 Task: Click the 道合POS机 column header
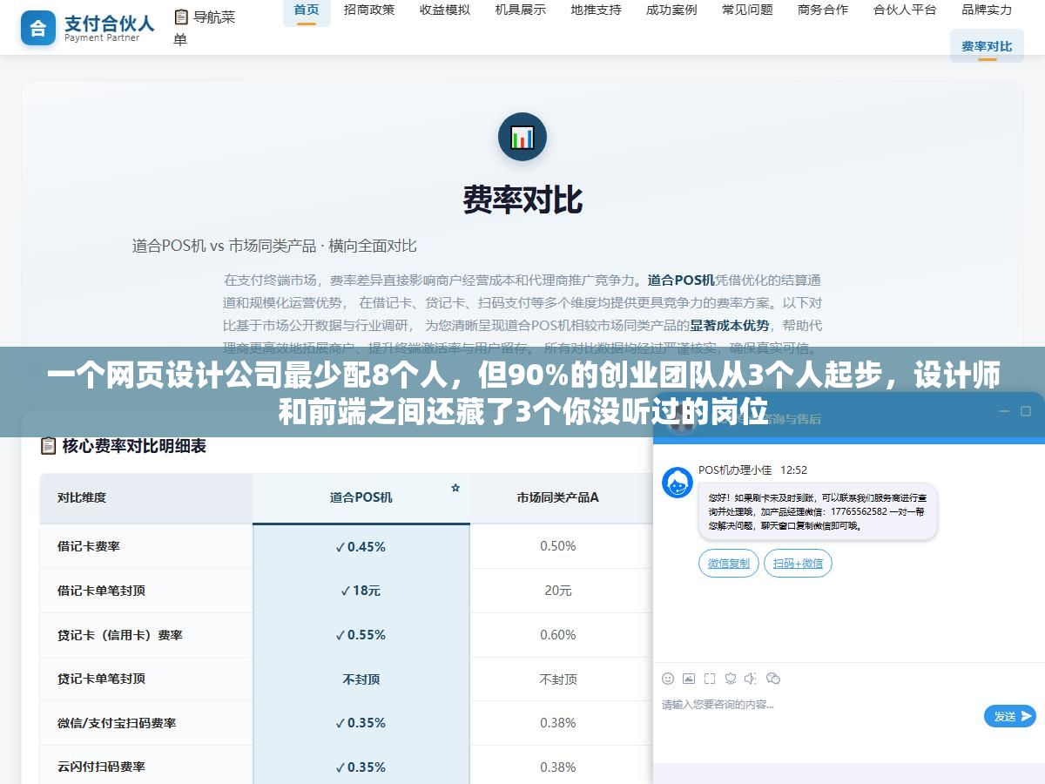(361, 497)
